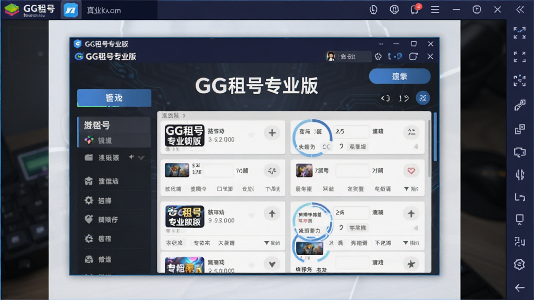Open the puzzle-gear icon item in left menu

[x=114, y=239]
